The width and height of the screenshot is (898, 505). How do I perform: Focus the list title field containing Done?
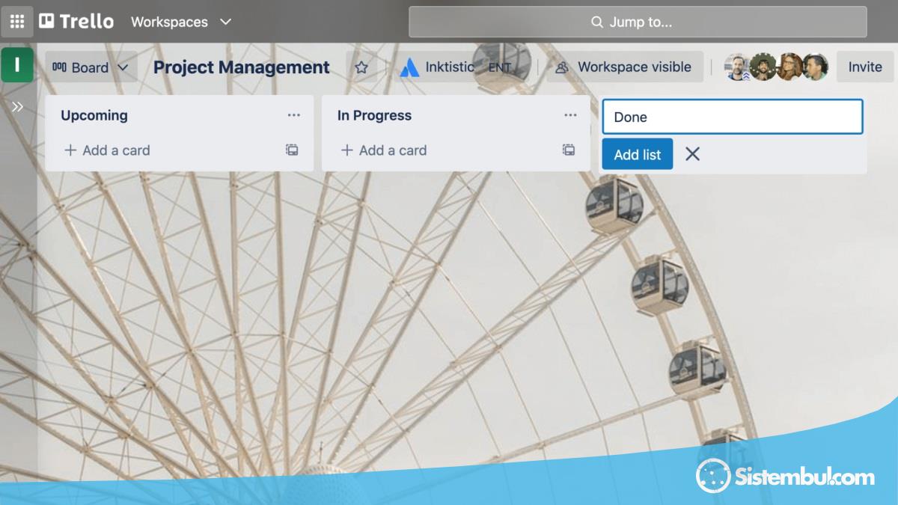(x=733, y=117)
